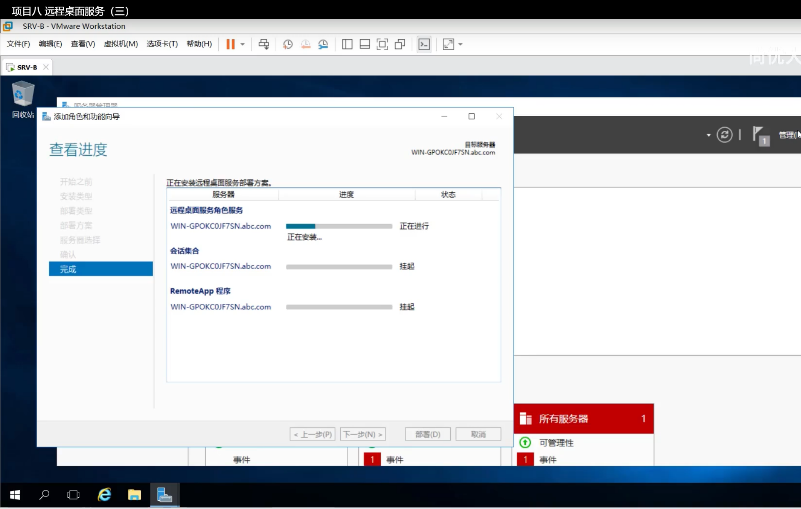Click the take snapshot icon
Viewport: 801px width, 509px height.
point(287,44)
